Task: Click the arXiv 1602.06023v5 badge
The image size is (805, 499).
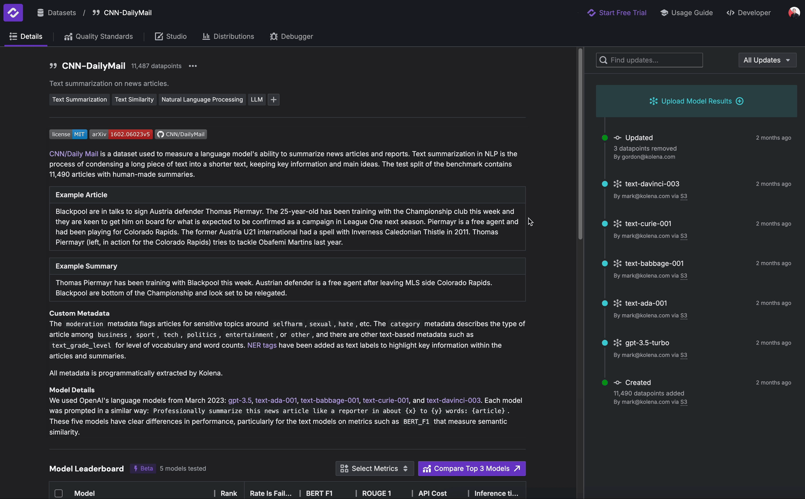Action: [121, 134]
